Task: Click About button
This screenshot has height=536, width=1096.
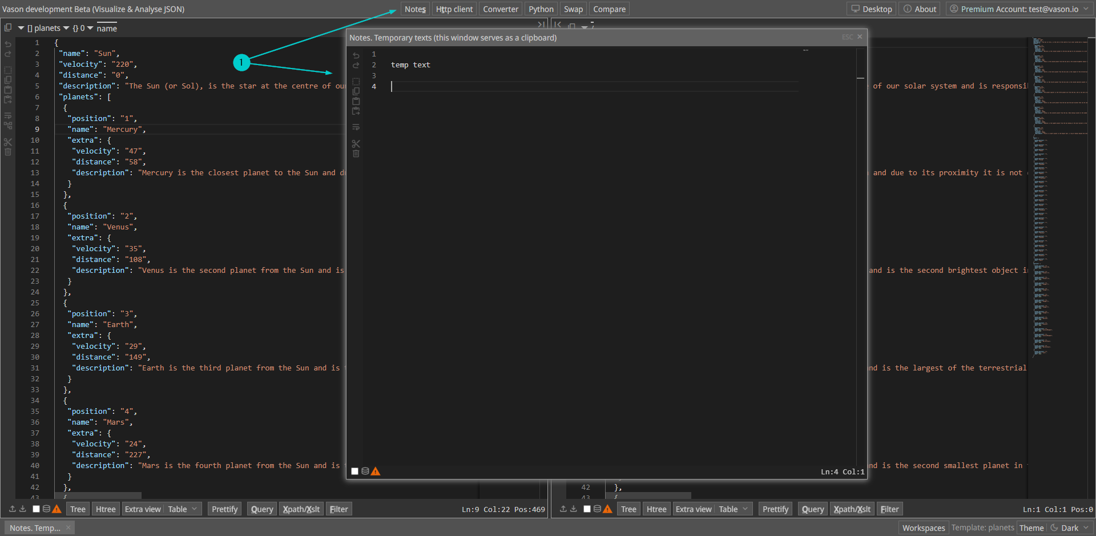Action: 920,9
